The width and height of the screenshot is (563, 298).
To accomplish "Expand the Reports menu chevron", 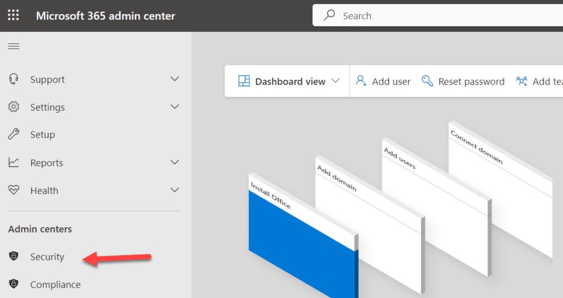I will (x=174, y=162).
